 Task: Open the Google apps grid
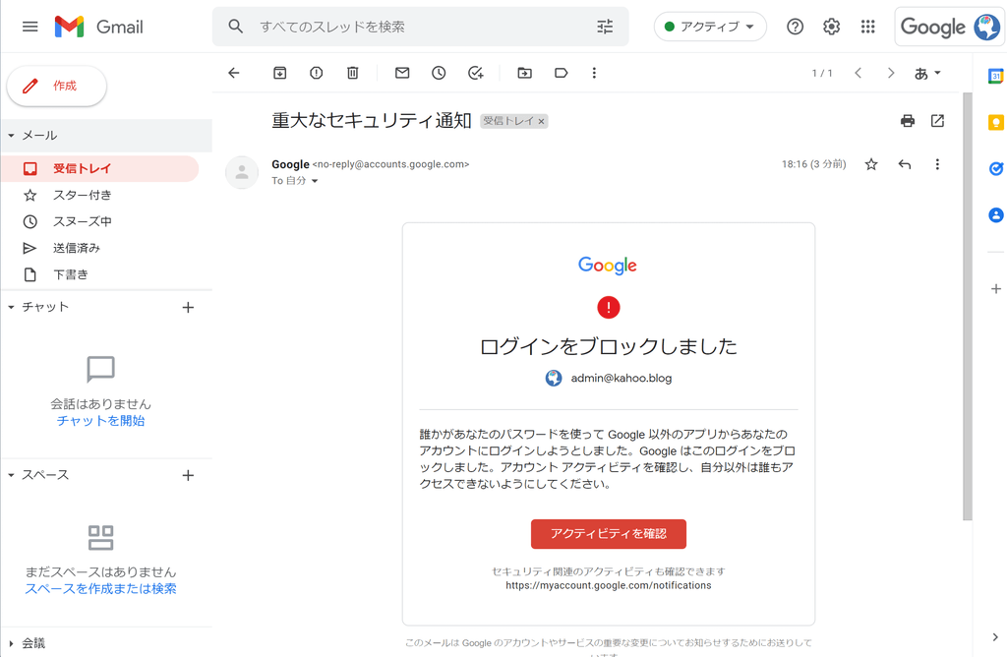(x=867, y=27)
